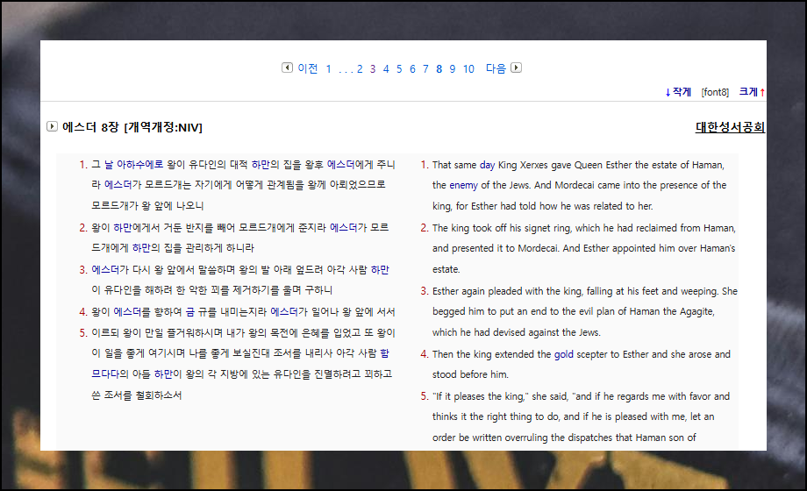
Task: Click the [font8] size indicator
Action: click(x=715, y=92)
